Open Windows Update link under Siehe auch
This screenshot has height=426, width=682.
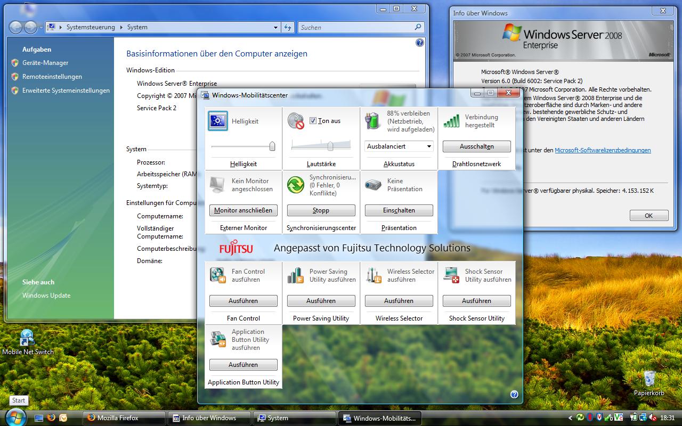coord(46,296)
